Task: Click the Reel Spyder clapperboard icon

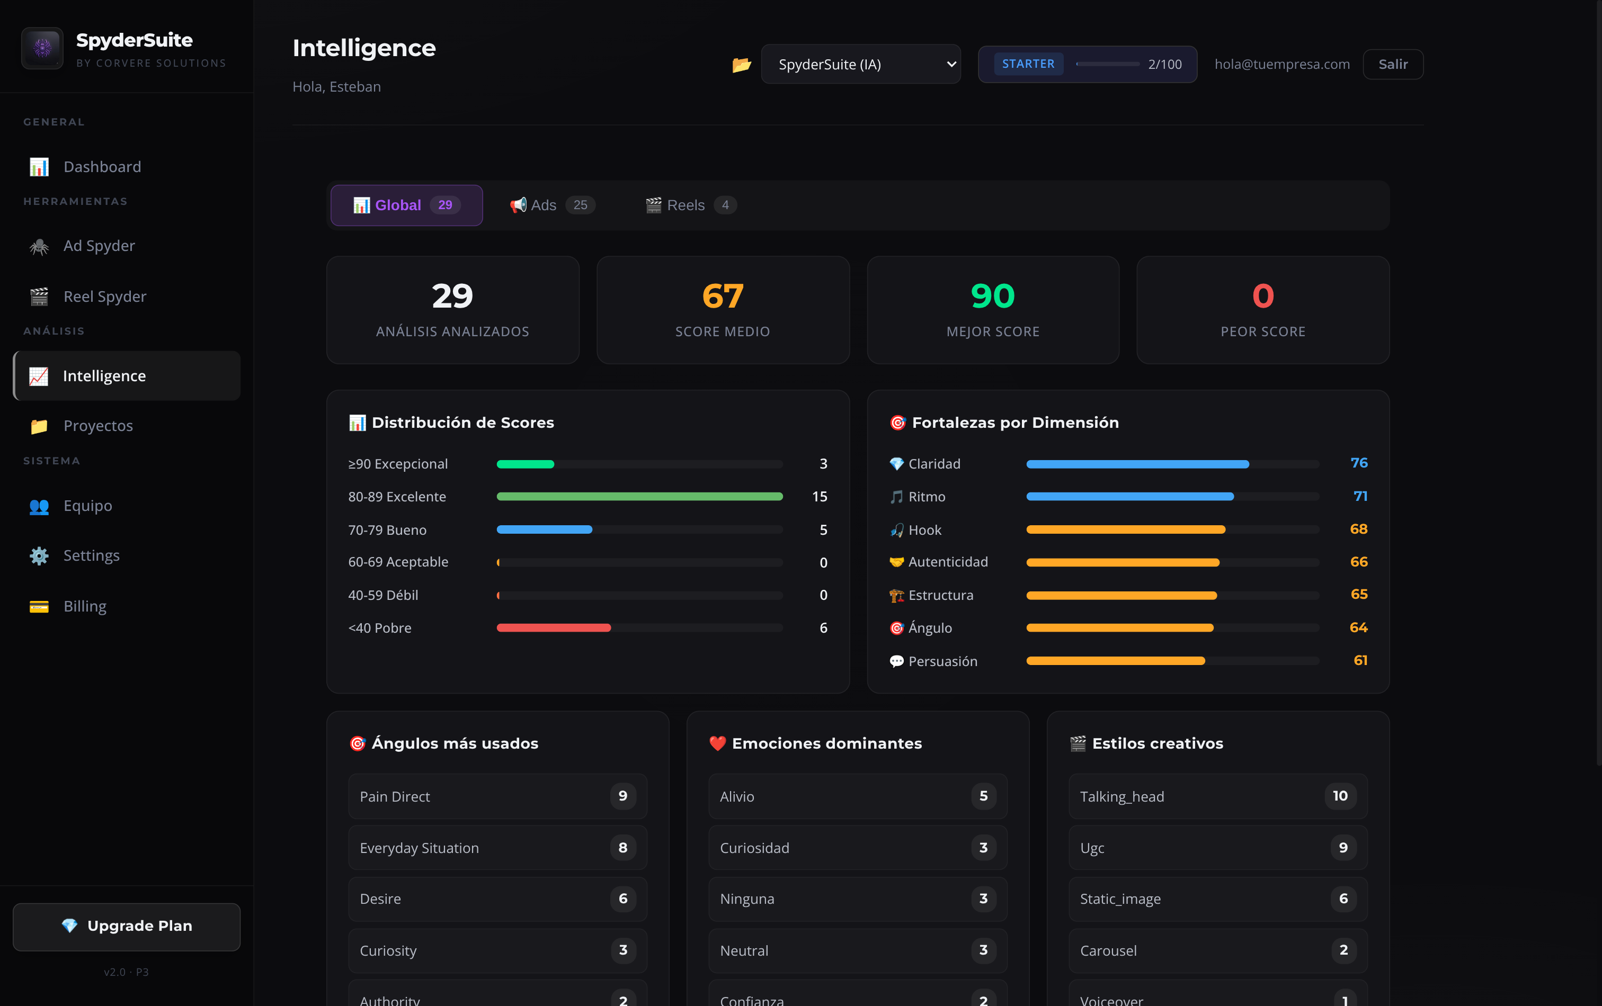Action: pos(39,297)
